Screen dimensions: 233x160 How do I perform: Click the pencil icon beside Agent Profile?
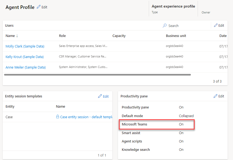click(39, 7)
